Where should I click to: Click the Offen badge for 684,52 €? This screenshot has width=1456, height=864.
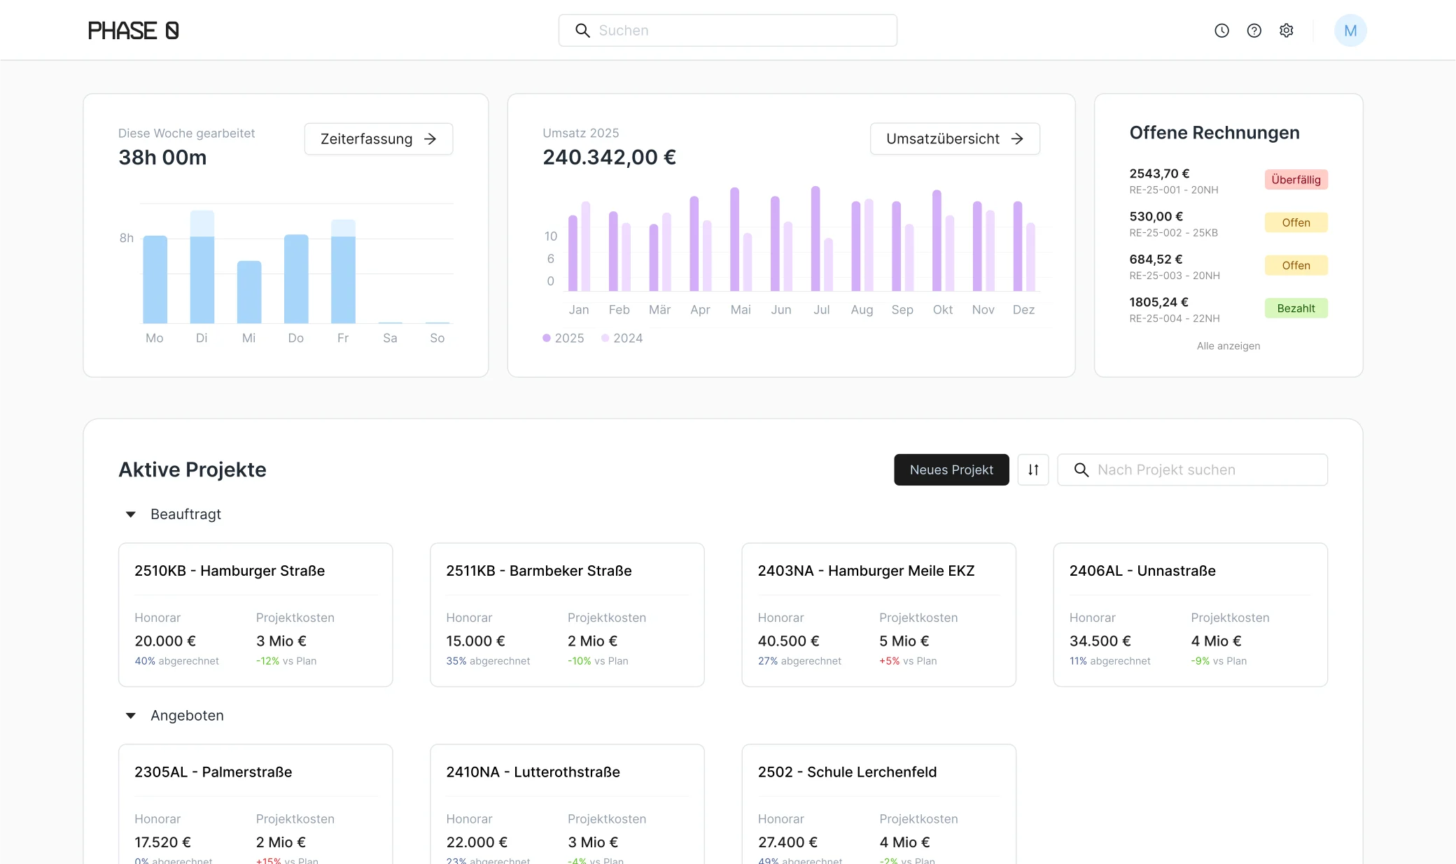click(x=1296, y=265)
